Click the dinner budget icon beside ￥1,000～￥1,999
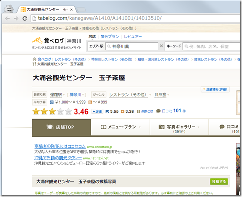 [x=52, y=102]
